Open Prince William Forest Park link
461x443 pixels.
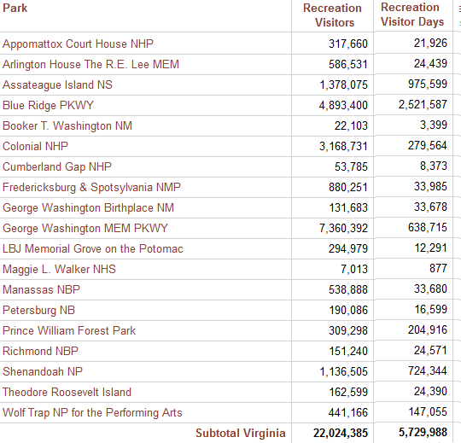click(69, 331)
